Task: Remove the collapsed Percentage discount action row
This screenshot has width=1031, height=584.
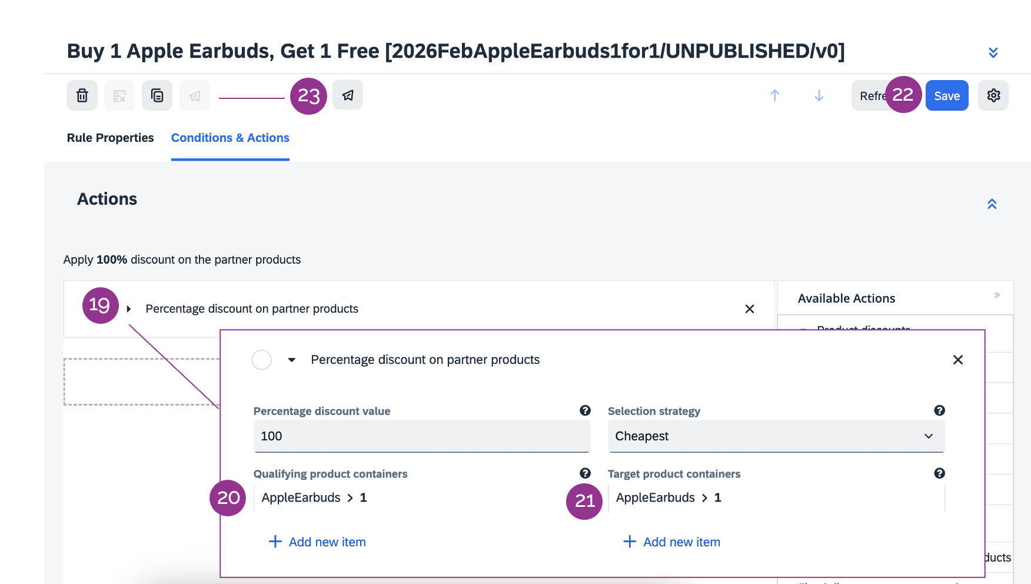Action: tap(750, 309)
